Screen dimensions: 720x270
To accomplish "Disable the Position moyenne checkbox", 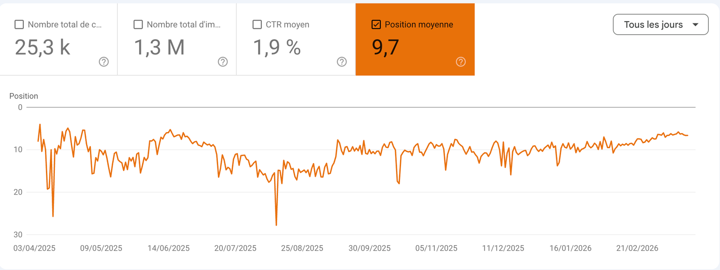I will 376,25.
